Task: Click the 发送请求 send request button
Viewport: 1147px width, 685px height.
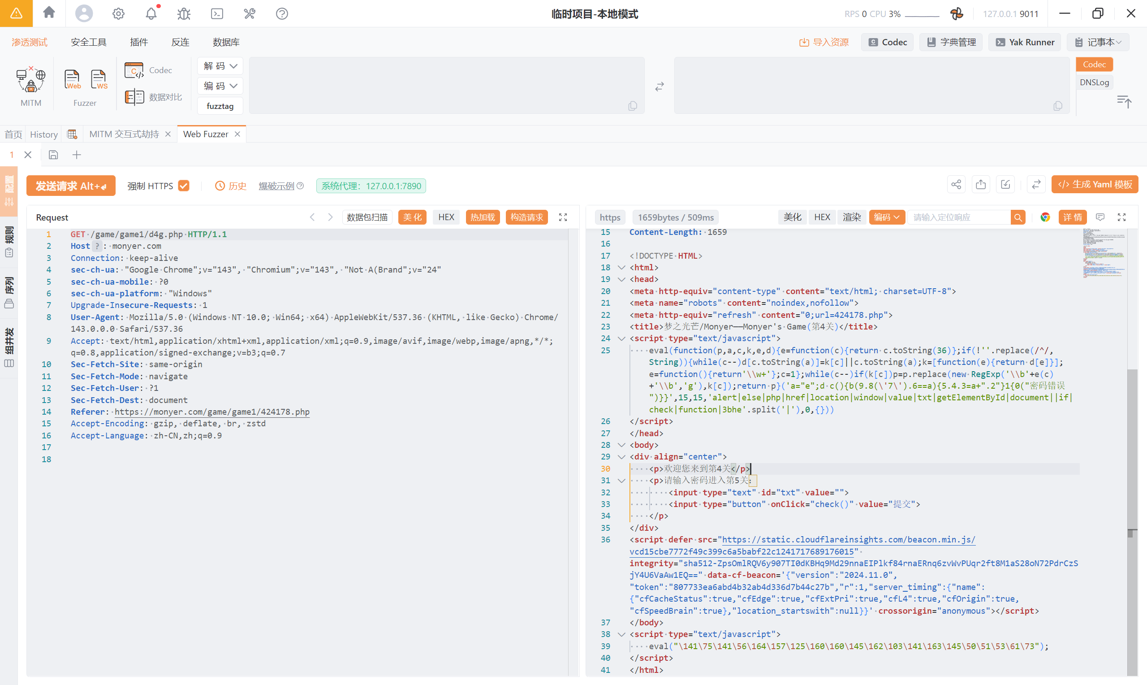Action: pos(70,186)
